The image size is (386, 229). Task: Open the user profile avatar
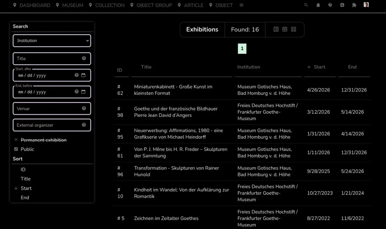(366, 5)
